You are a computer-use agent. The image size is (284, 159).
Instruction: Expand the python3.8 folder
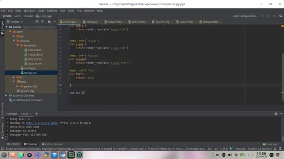pos(18,87)
